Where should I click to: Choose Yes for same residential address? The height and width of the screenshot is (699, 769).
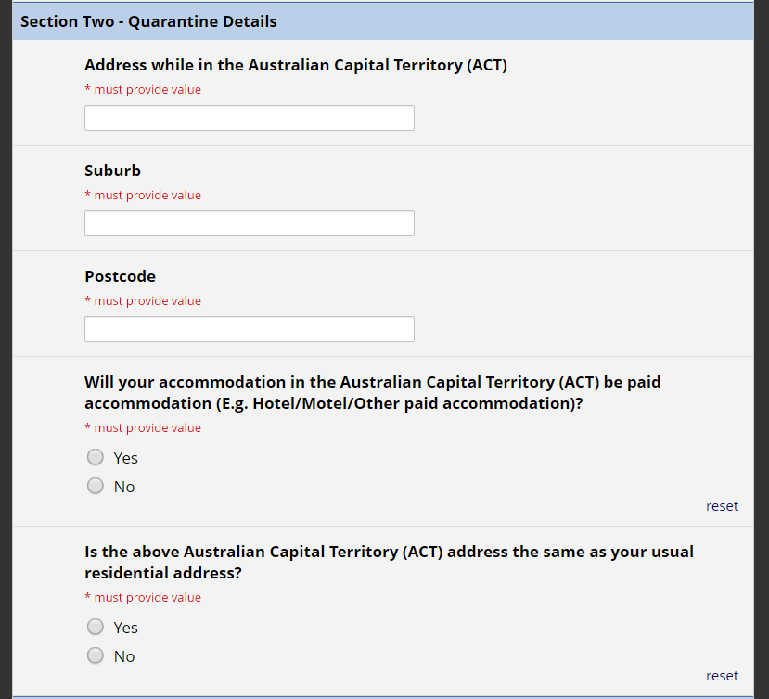click(x=96, y=627)
